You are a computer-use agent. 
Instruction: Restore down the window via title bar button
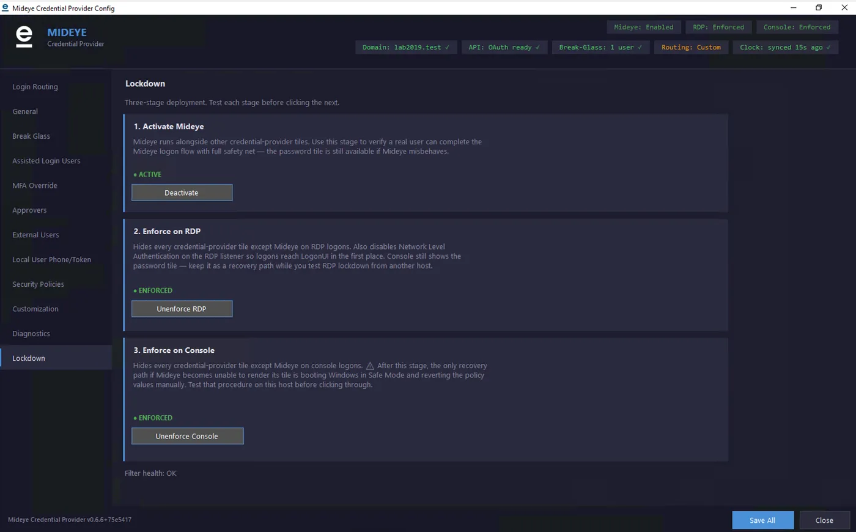819,7
